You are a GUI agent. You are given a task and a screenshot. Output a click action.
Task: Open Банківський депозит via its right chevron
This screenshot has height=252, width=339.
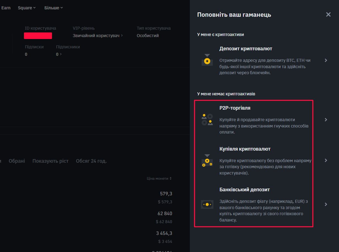326,204
